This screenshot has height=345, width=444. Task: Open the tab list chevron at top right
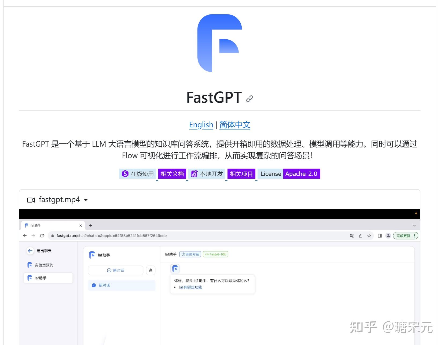click(x=414, y=225)
